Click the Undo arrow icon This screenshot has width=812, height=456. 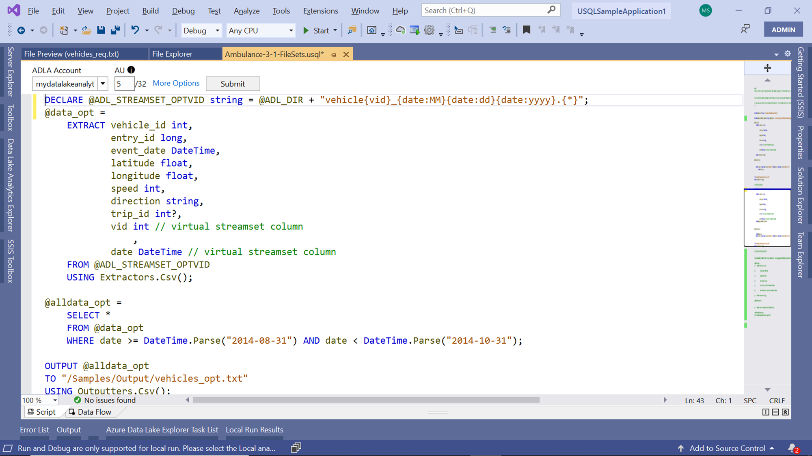135,30
